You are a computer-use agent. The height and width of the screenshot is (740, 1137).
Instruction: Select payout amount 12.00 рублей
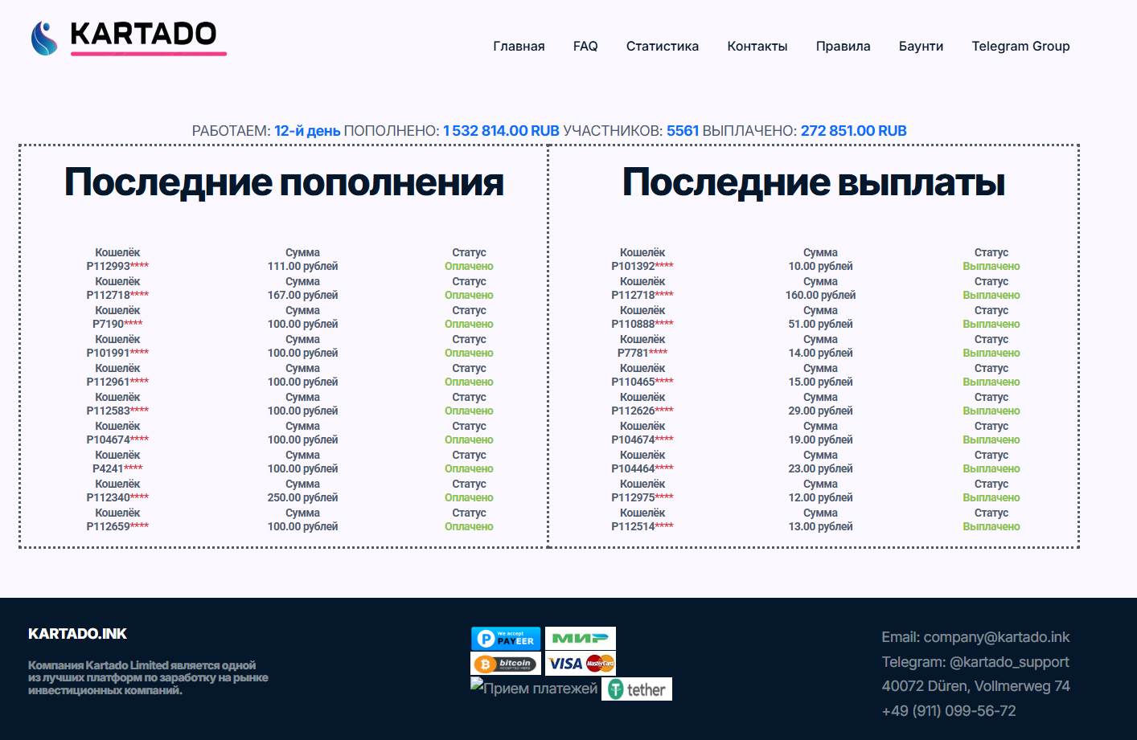820,497
